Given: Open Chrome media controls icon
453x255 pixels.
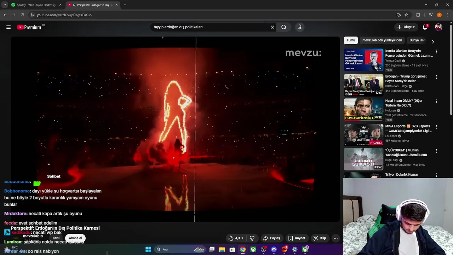Looking at the screenshot, I should coord(431,15).
